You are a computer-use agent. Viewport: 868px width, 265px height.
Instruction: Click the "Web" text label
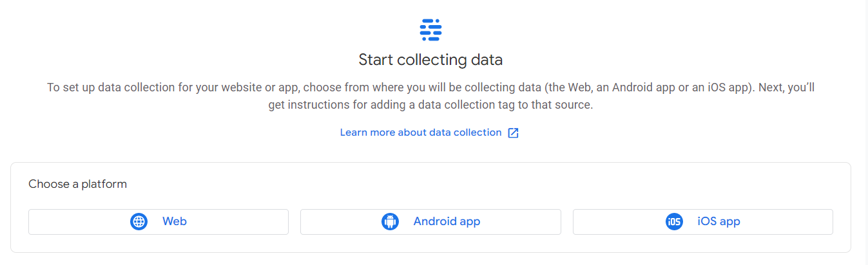pos(174,222)
